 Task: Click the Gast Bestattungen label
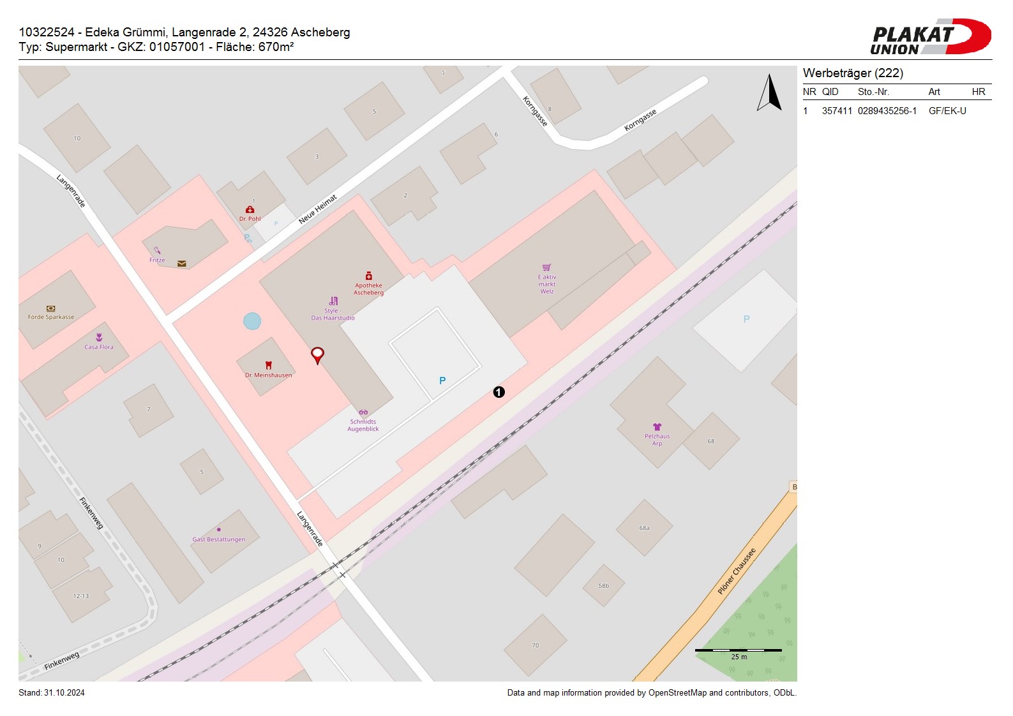(x=218, y=539)
